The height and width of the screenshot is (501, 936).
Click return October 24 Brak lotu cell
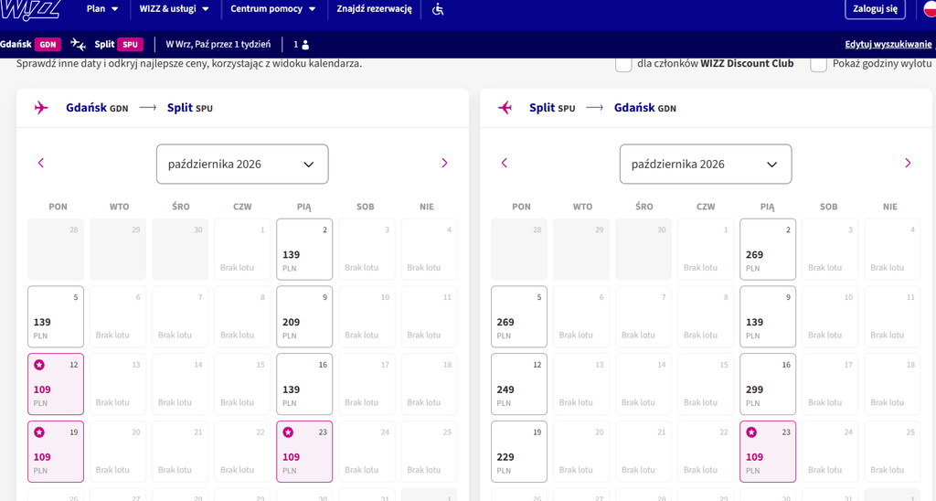point(830,452)
